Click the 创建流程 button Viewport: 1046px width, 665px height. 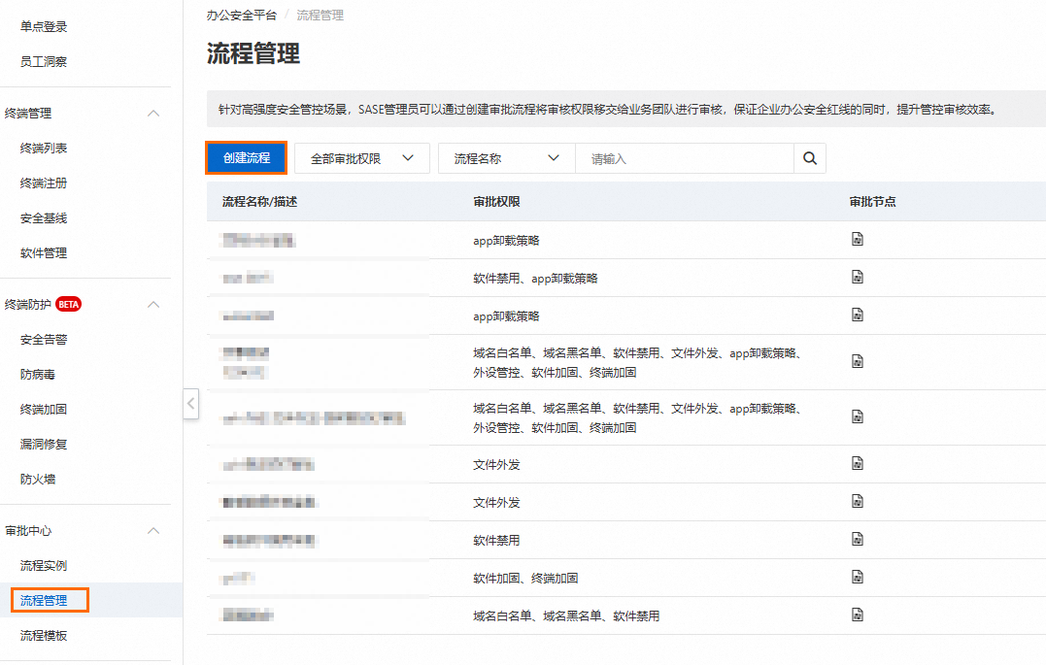[246, 158]
